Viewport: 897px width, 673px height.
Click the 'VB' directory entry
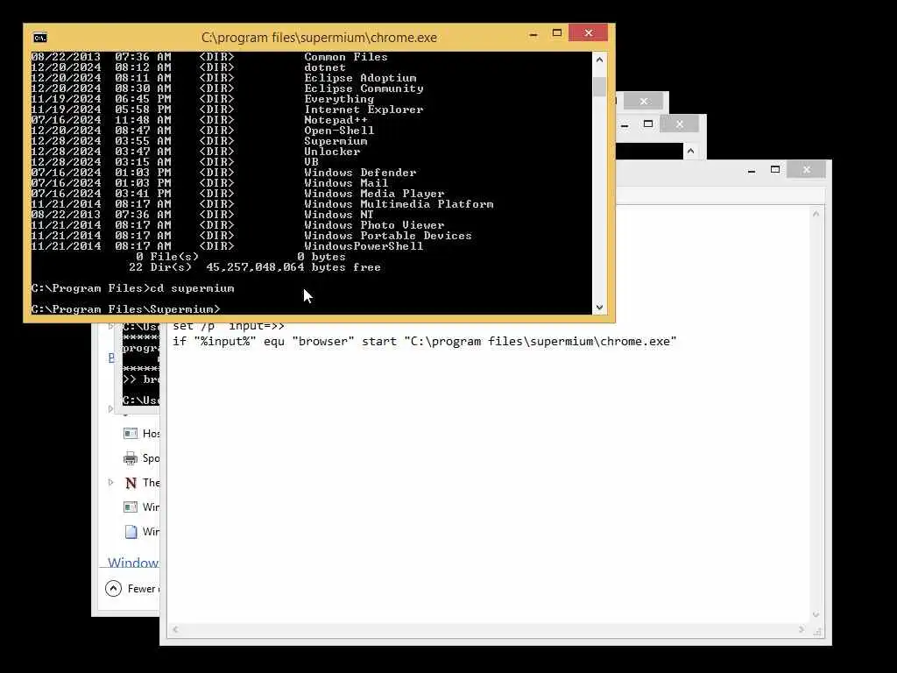pos(311,162)
